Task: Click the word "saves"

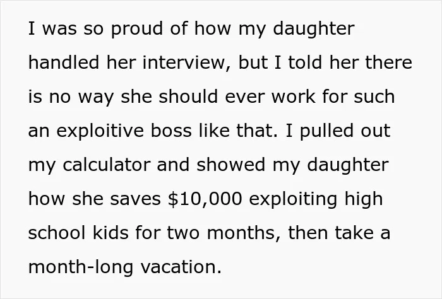Action: tap(135, 199)
